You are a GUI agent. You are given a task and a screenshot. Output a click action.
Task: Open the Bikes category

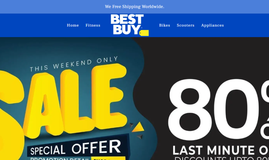tap(164, 25)
